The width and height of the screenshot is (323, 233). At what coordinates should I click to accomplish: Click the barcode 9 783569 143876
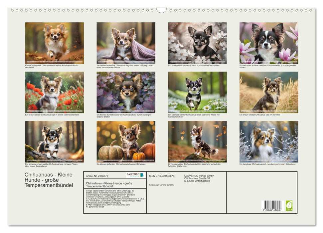tap(272, 206)
